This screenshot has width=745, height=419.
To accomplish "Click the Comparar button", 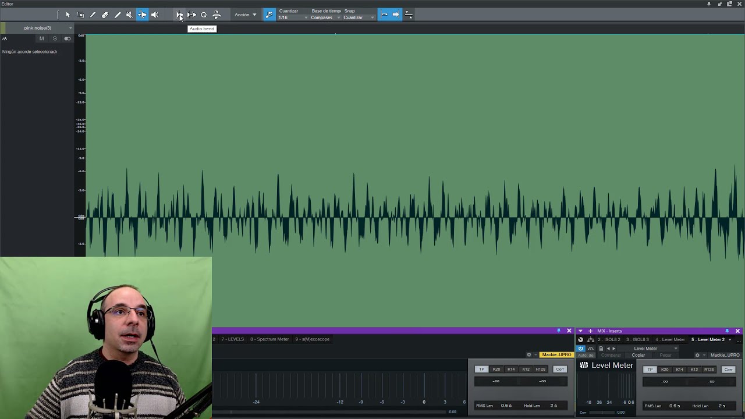I will [x=611, y=355].
